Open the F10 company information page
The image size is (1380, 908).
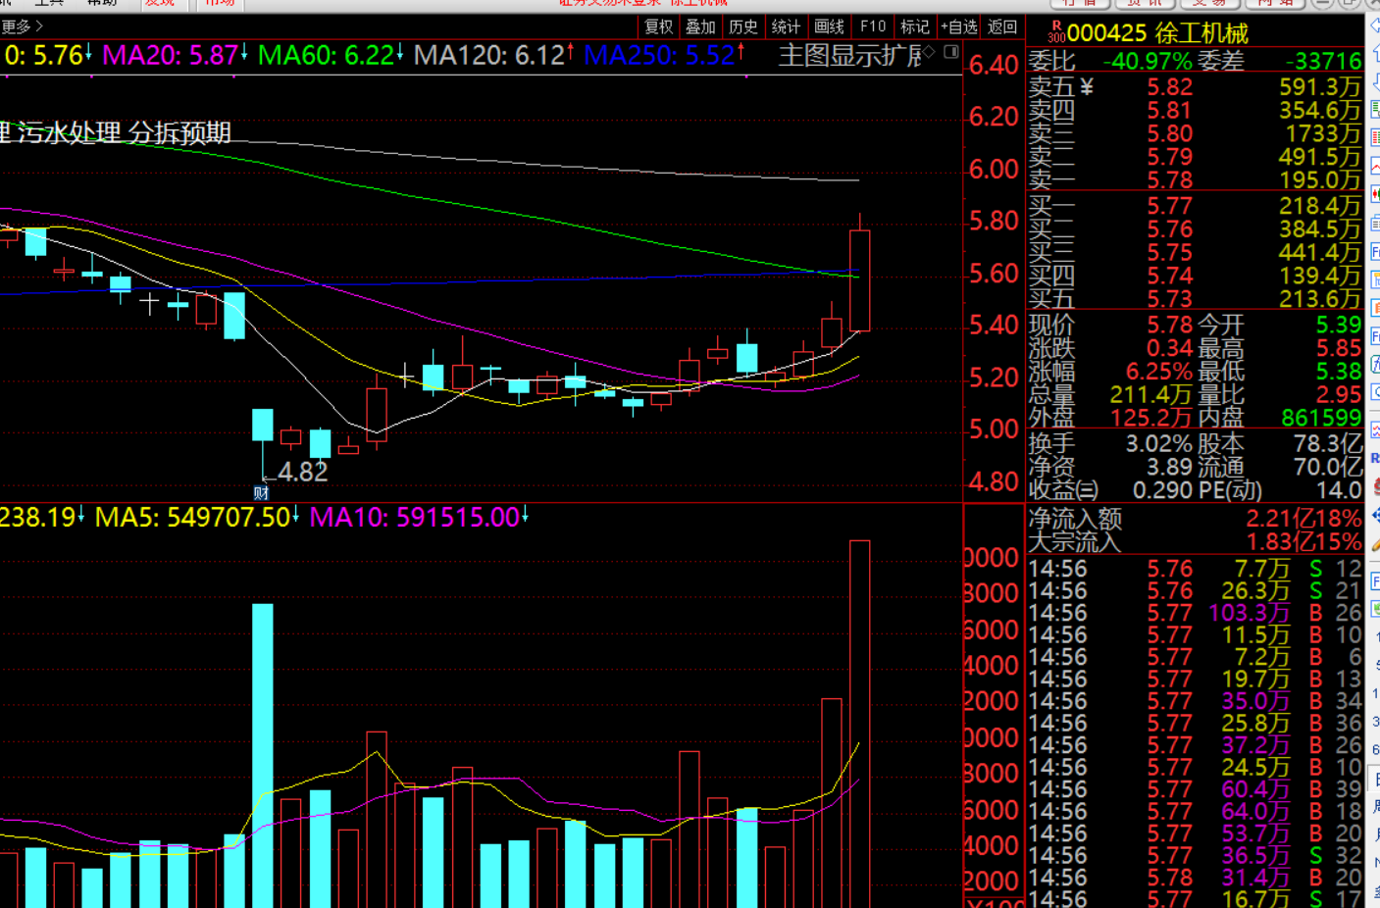click(x=872, y=27)
